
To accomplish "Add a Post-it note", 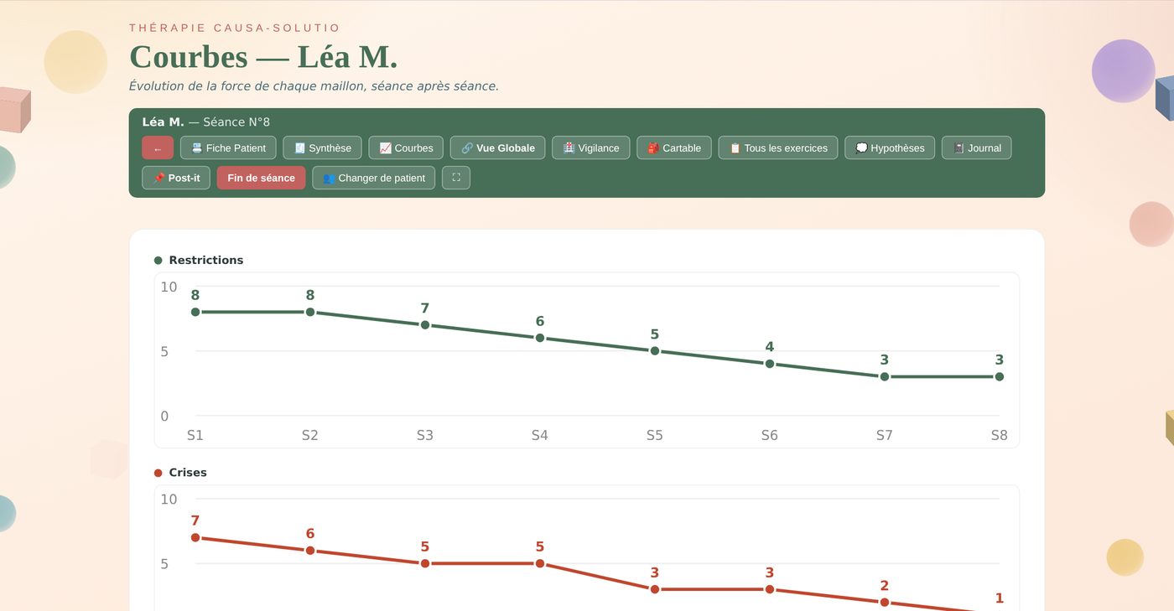I will point(176,178).
